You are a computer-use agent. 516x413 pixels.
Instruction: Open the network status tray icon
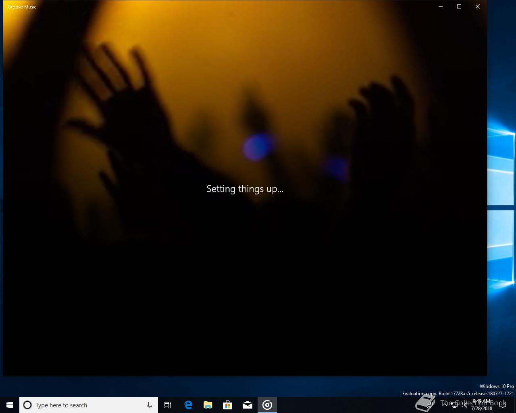[454, 405]
